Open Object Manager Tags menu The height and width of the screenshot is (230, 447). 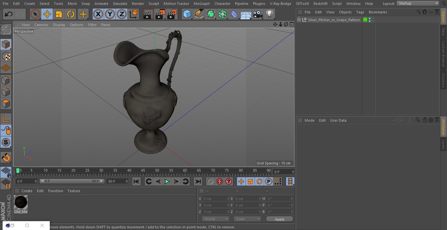point(360,12)
